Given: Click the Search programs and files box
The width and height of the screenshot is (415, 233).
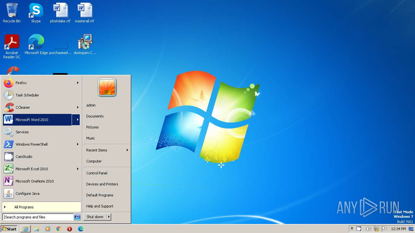Looking at the screenshot, I should click(x=38, y=217).
